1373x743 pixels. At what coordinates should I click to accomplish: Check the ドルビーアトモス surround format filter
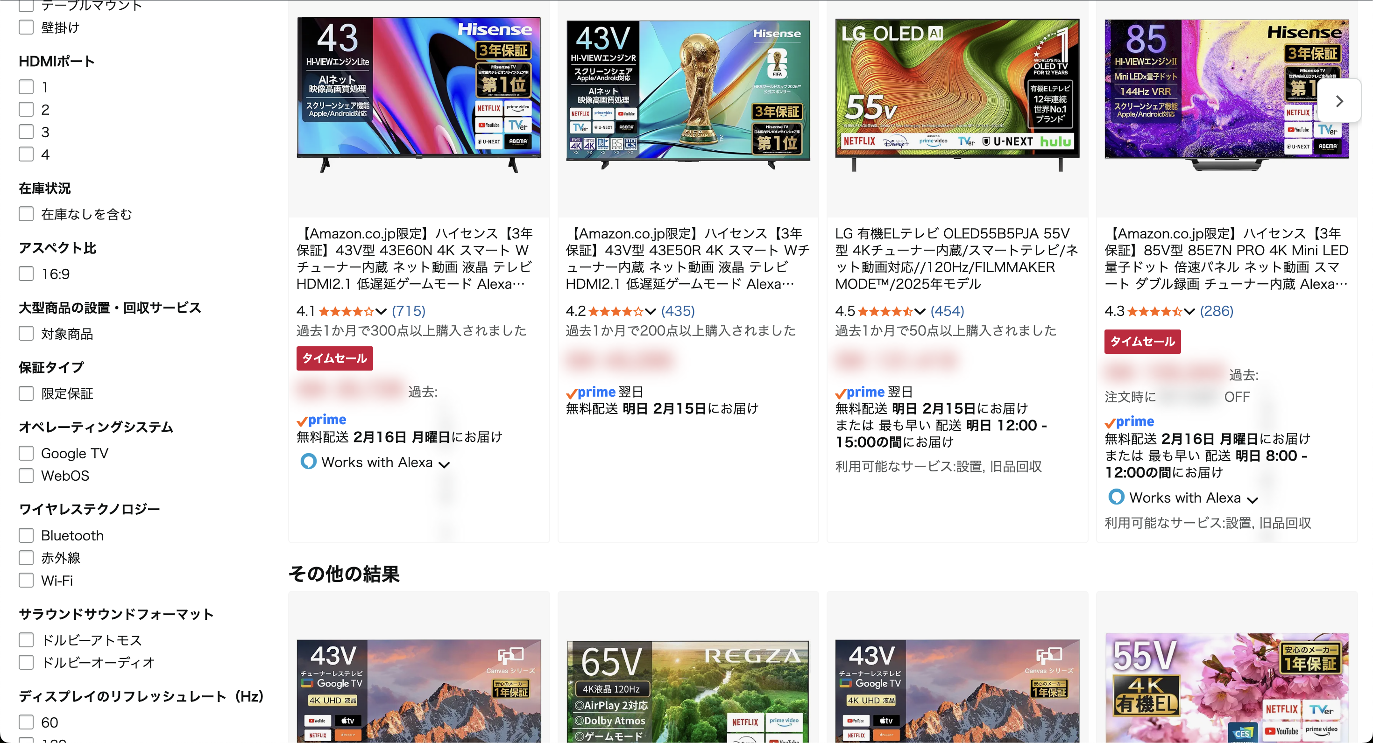pyautogui.click(x=26, y=640)
